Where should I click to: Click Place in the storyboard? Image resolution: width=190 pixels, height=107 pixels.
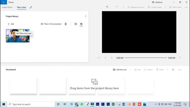51,24
